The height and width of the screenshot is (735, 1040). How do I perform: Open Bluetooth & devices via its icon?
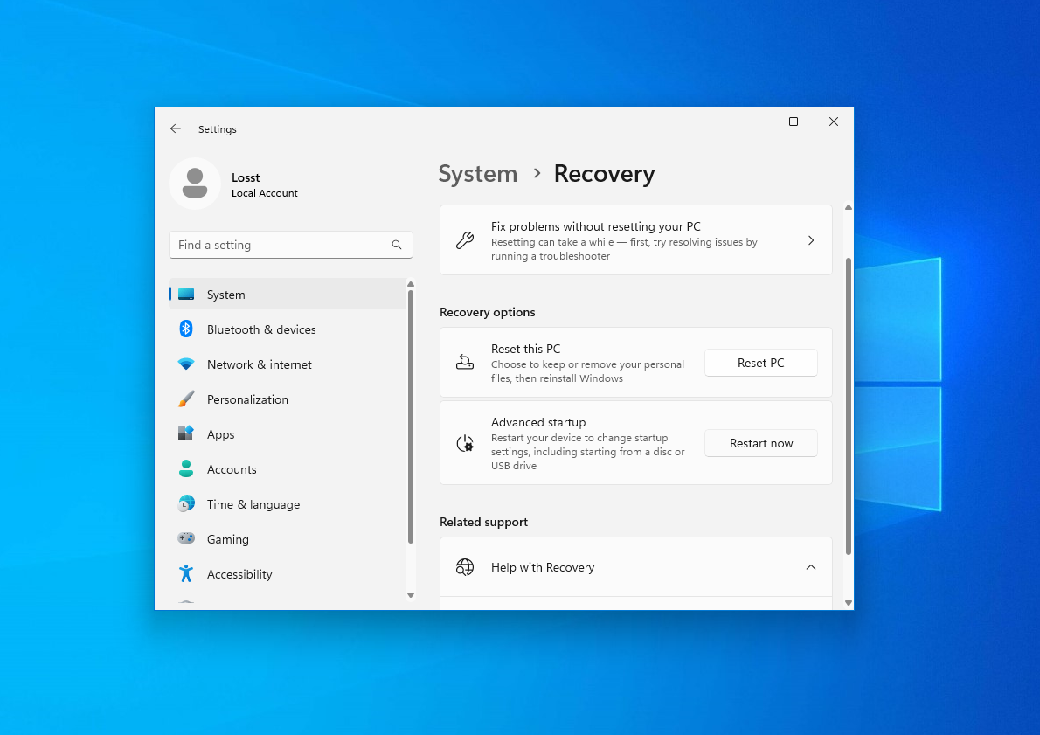[x=186, y=329]
